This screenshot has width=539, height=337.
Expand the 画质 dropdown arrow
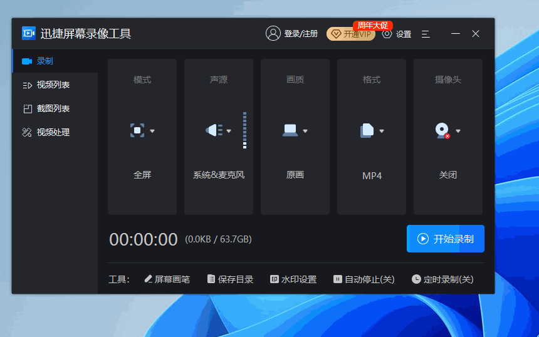(305, 131)
